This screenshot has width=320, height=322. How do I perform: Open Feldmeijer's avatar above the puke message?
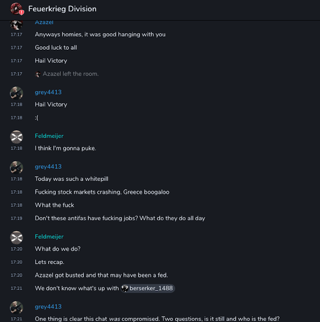[x=17, y=137]
